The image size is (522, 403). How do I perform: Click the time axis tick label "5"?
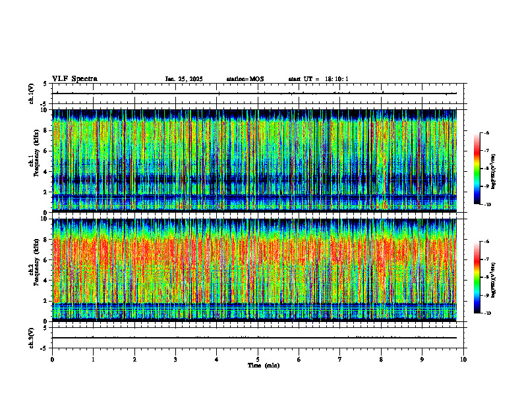258,360
